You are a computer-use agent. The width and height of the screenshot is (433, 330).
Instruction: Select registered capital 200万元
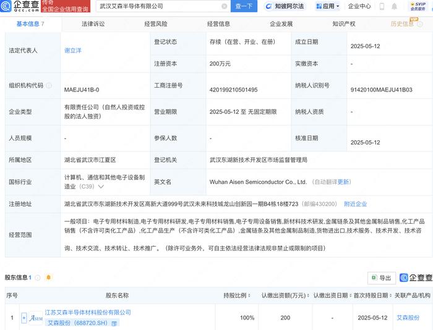(x=220, y=64)
